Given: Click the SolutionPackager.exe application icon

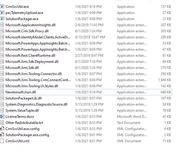Looking at the screenshot, I should [2, 19].
